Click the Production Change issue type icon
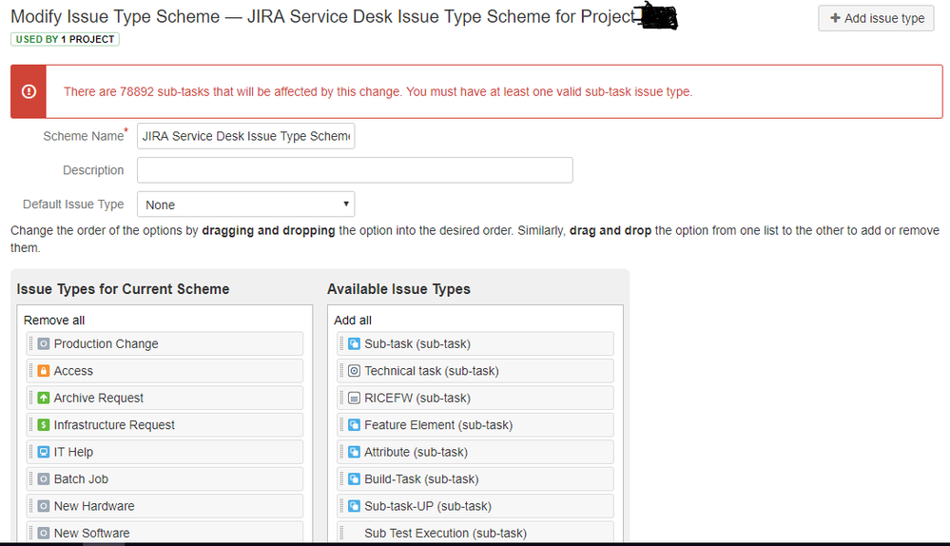The width and height of the screenshot is (950, 546). tap(44, 343)
